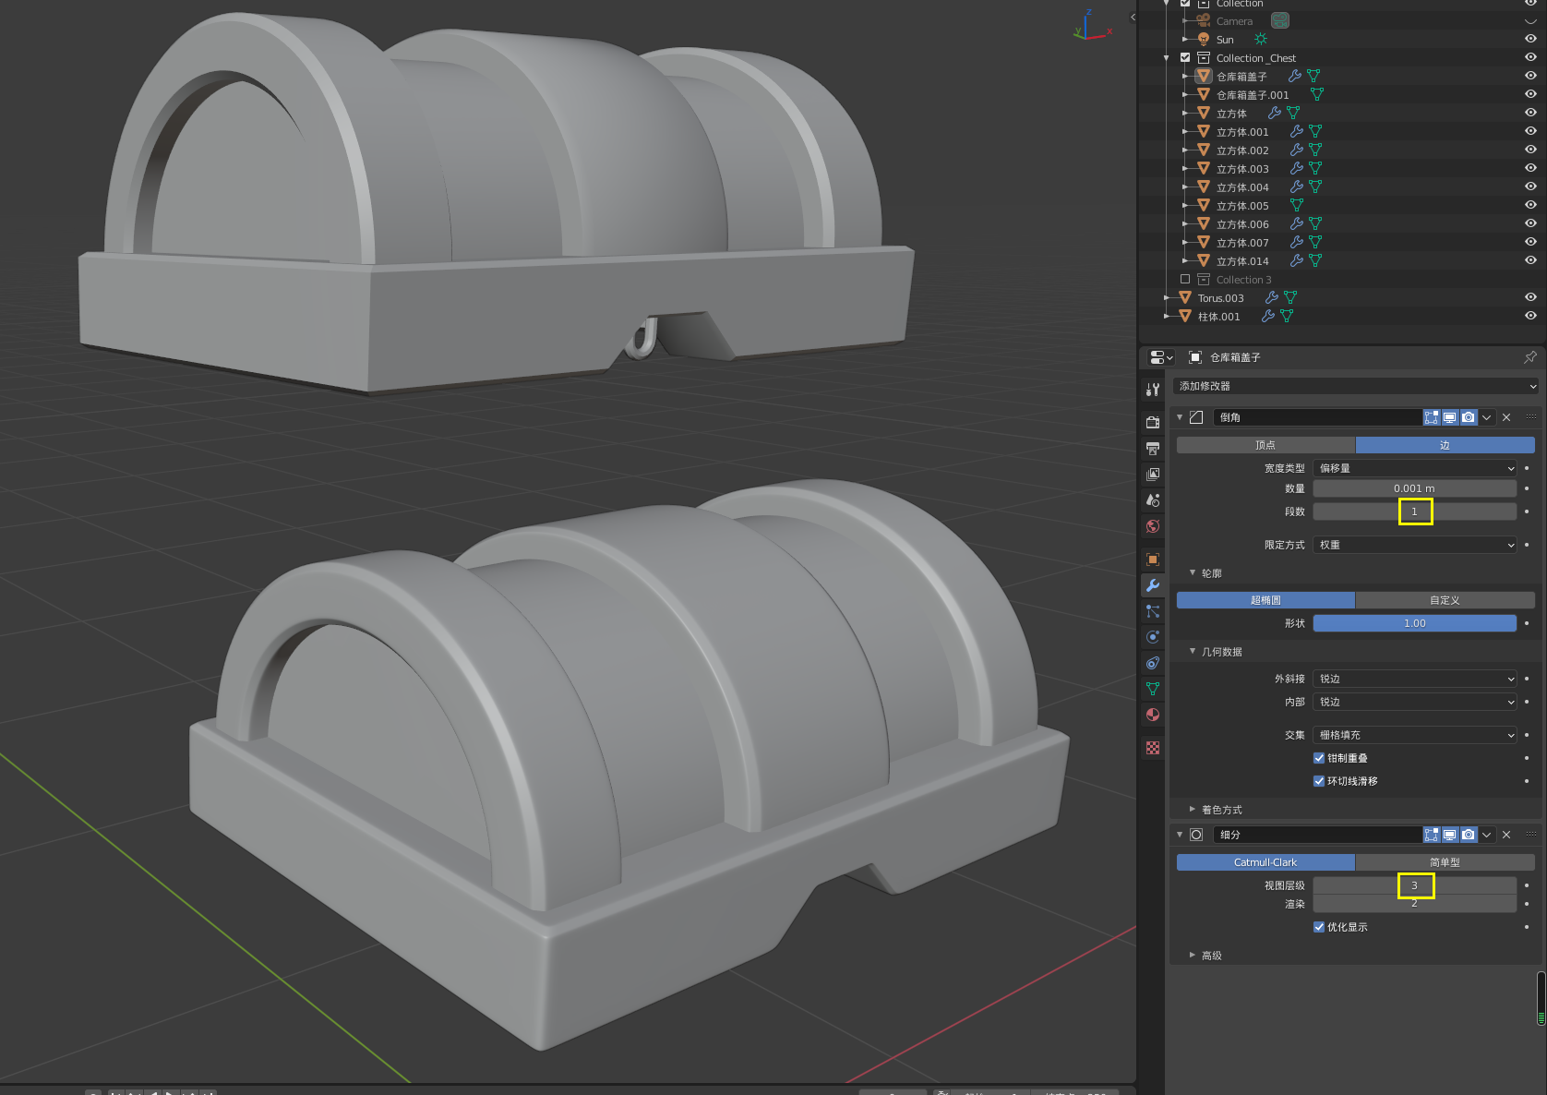The image size is (1547, 1095).
Task: Remove the 细分 modifier
Action: [x=1506, y=835]
